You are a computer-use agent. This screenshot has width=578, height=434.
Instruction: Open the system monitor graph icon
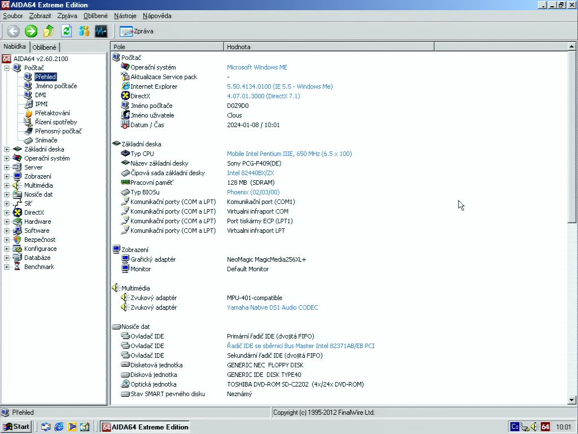[102, 31]
